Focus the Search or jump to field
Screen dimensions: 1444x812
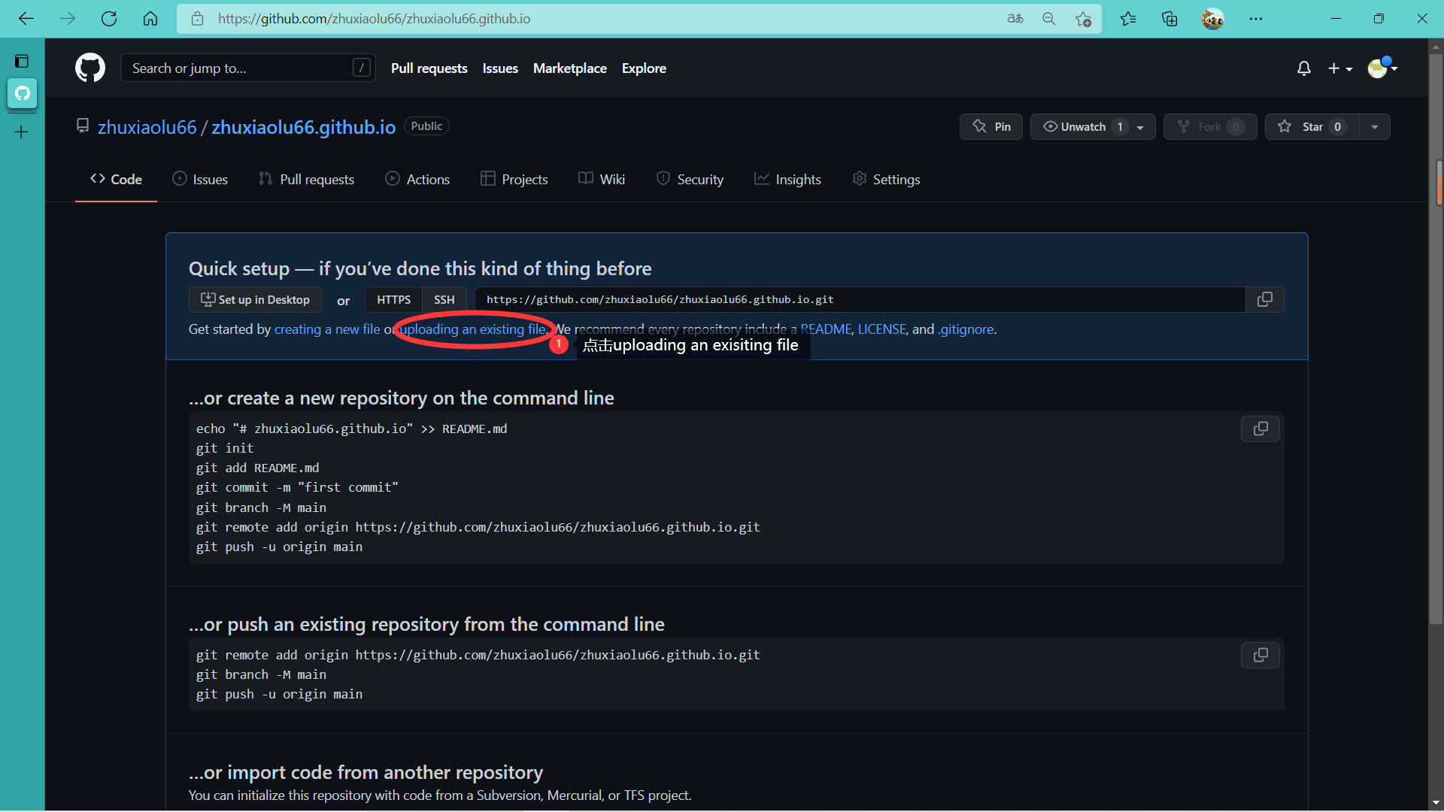(x=248, y=68)
